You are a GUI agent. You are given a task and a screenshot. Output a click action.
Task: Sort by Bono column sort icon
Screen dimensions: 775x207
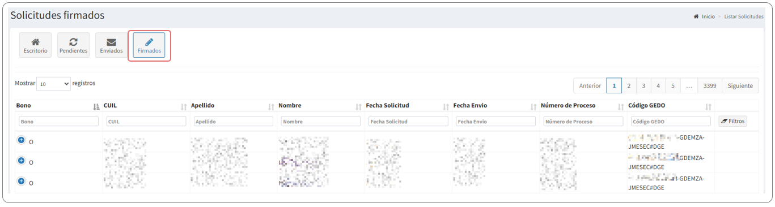click(x=96, y=106)
